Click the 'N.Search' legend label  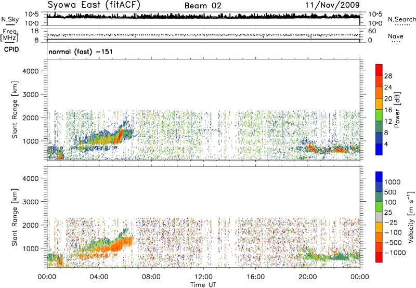pos(401,19)
